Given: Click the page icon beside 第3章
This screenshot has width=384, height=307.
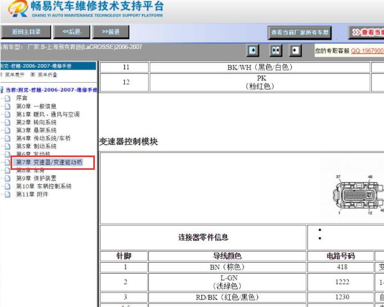Looking at the screenshot, I should click(8, 130).
